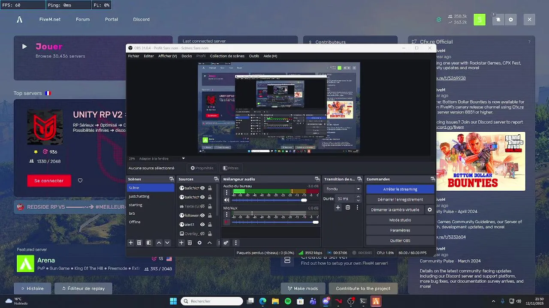Open virtual camera settings gear
Image resolution: width=549 pixels, height=308 pixels.
pyautogui.click(x=429, y=210)
